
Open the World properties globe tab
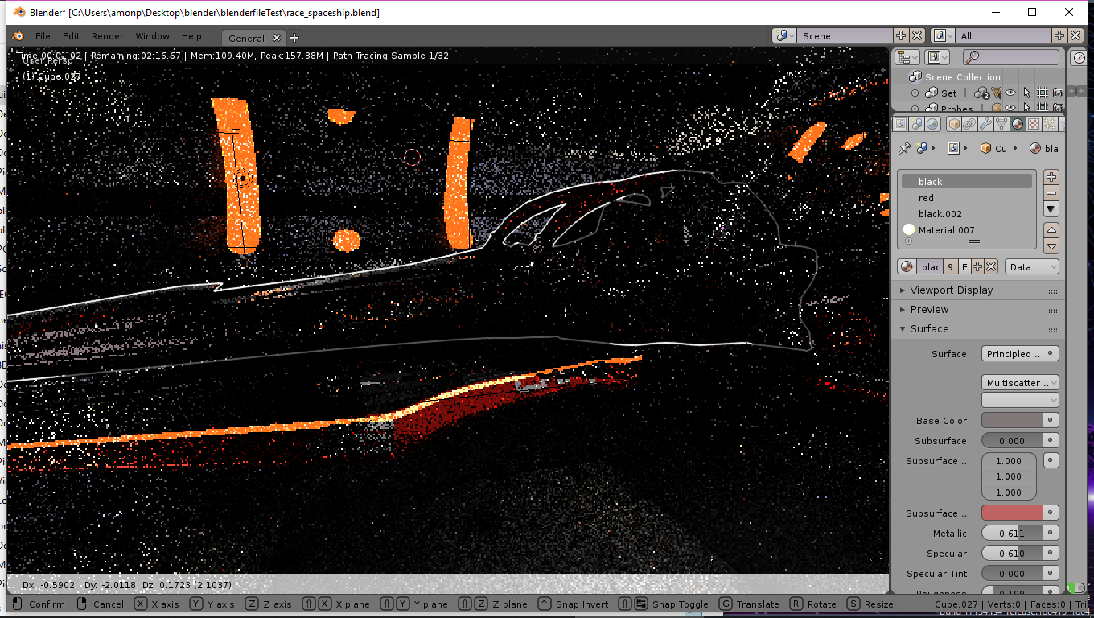pos(932,124)
